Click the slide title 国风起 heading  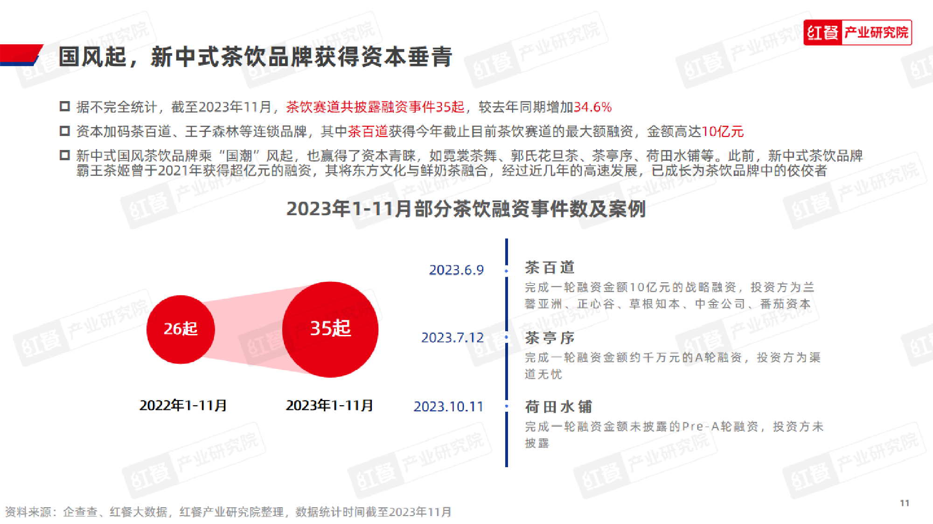255,57
